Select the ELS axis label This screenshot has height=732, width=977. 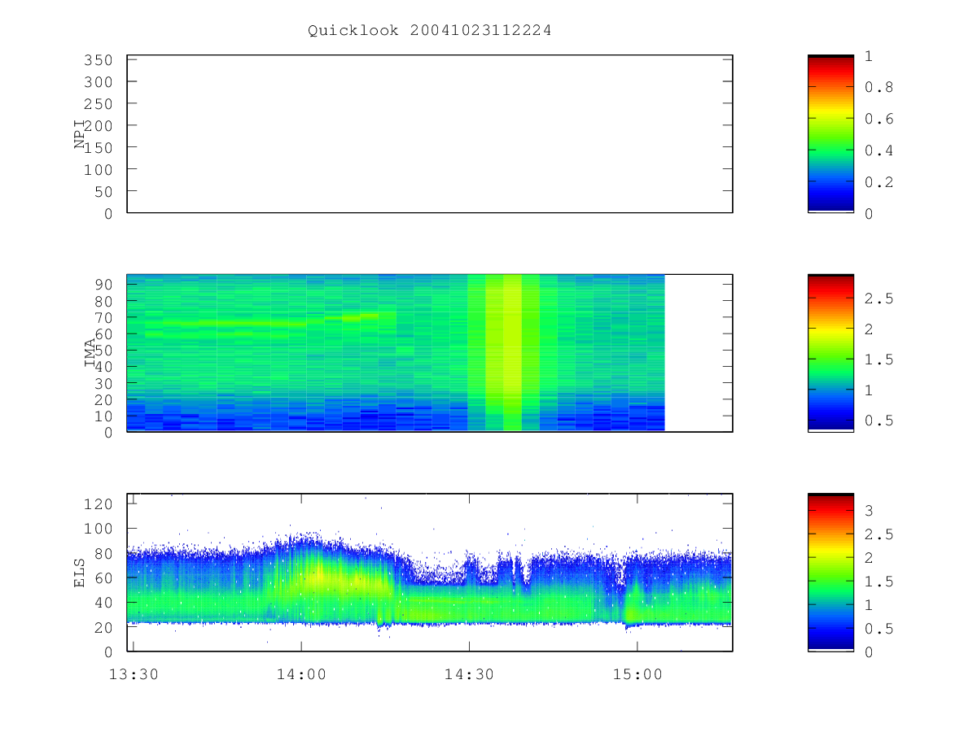(80, 572)
